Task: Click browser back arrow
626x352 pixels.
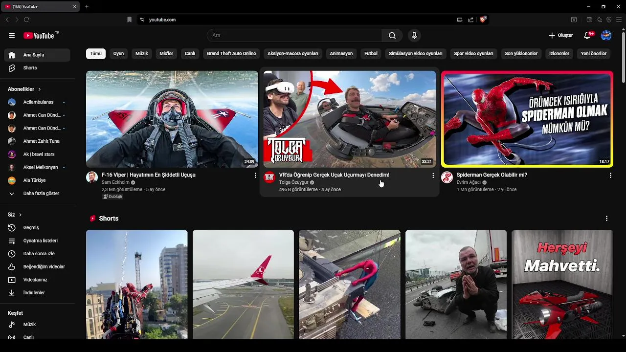Action: click(x=7, y=20)
